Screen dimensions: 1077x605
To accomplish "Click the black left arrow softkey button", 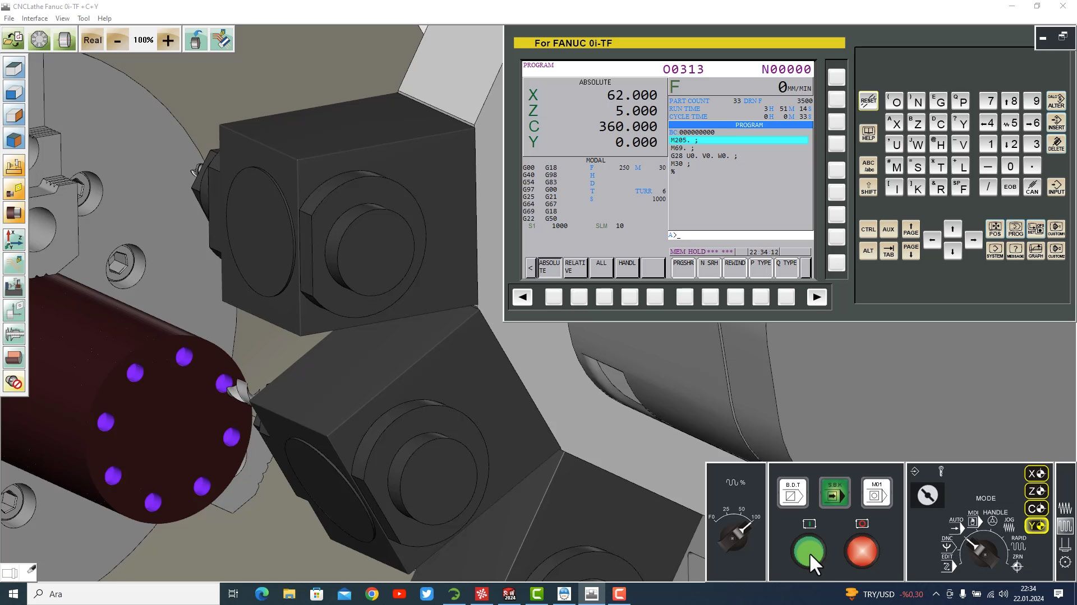I will pyautogui.click(x=522, y=297).
